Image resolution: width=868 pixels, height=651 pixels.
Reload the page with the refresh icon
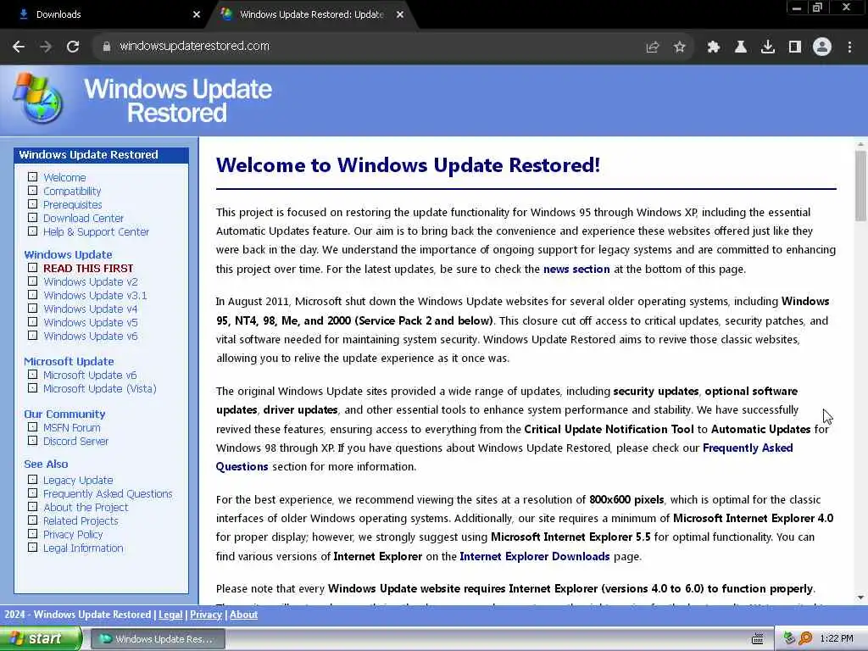[x=73, y=47]
